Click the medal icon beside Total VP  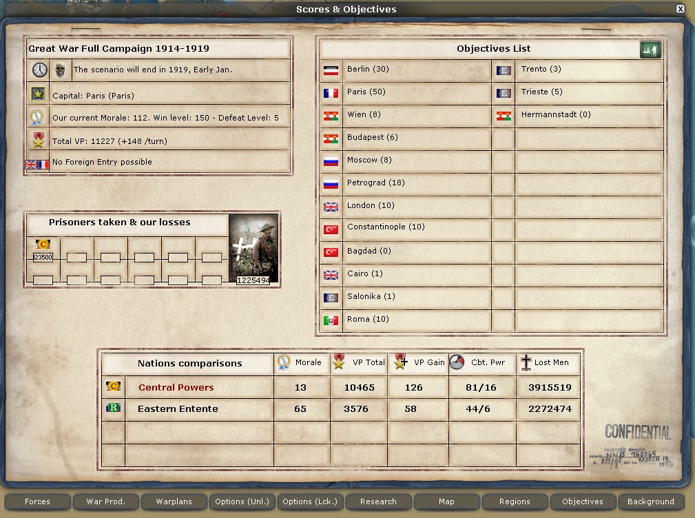point(37,140)
